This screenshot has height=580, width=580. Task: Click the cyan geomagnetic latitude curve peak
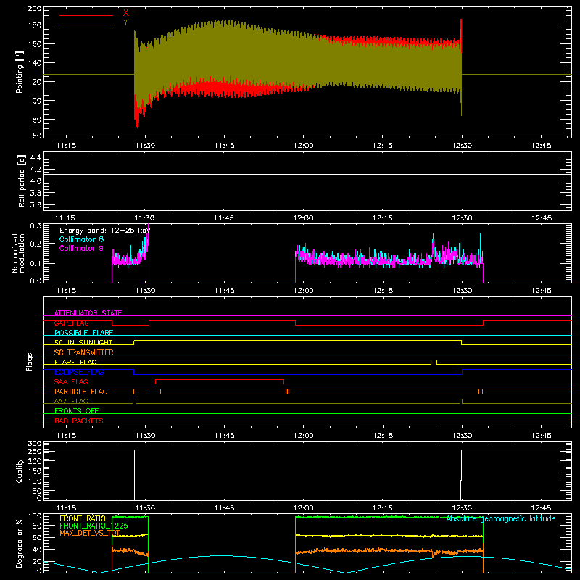coord(221,555)
